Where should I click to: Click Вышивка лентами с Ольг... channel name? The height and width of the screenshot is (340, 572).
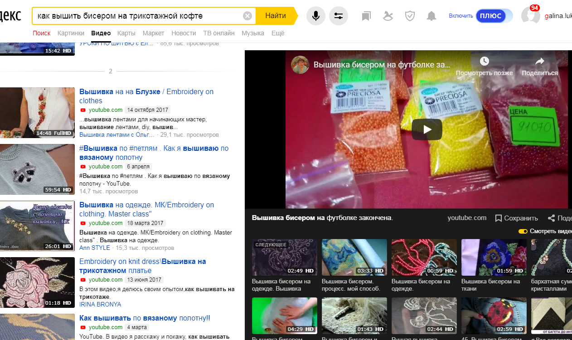coord(117,134)
